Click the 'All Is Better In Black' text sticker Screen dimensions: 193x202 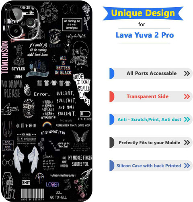tap(63, 65)
